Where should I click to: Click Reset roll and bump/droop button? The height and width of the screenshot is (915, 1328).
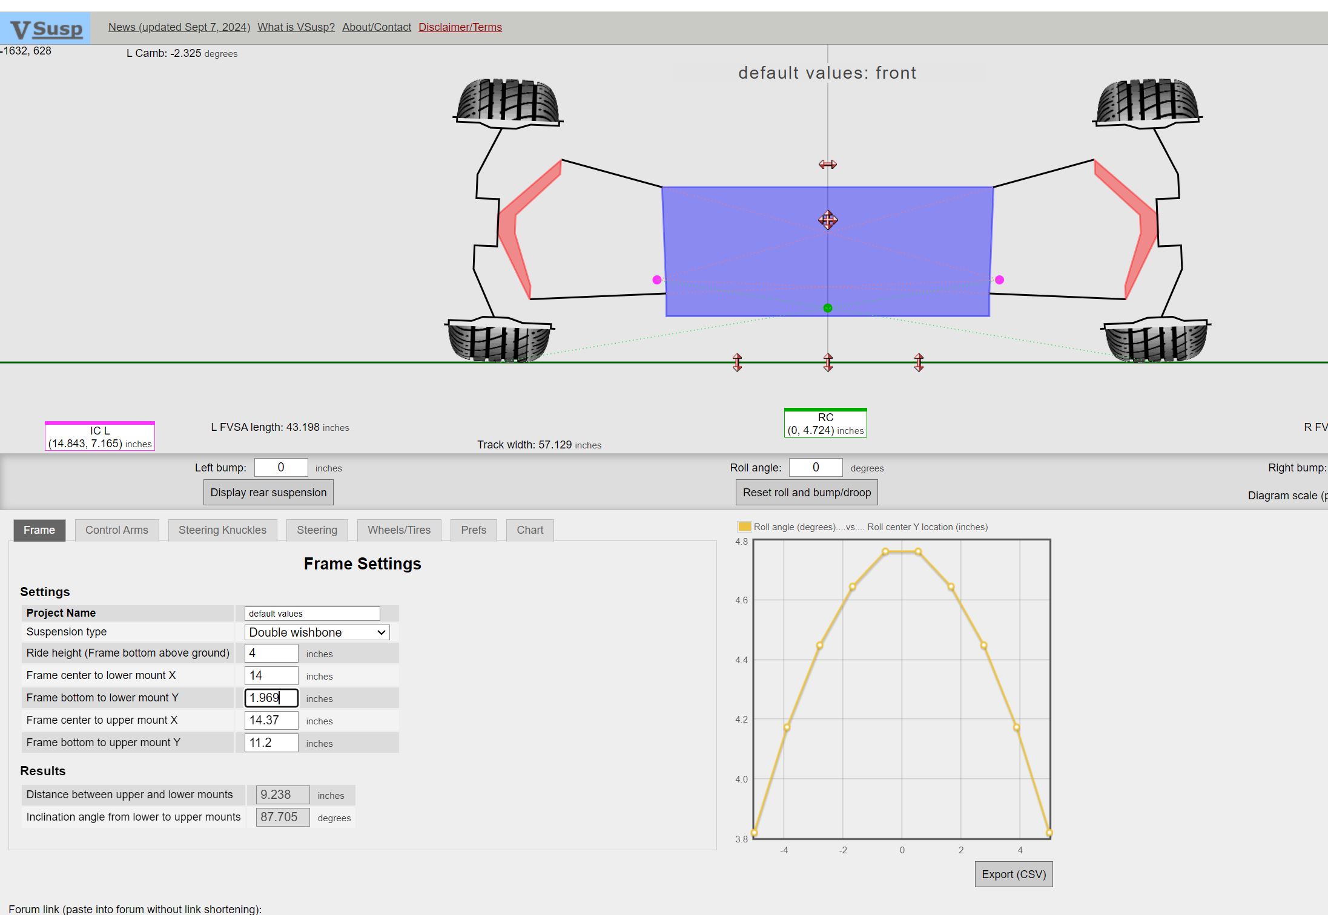(806, 493)
